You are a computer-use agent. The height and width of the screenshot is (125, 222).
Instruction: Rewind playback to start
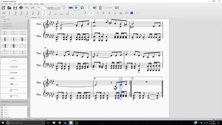coord(70,8)
